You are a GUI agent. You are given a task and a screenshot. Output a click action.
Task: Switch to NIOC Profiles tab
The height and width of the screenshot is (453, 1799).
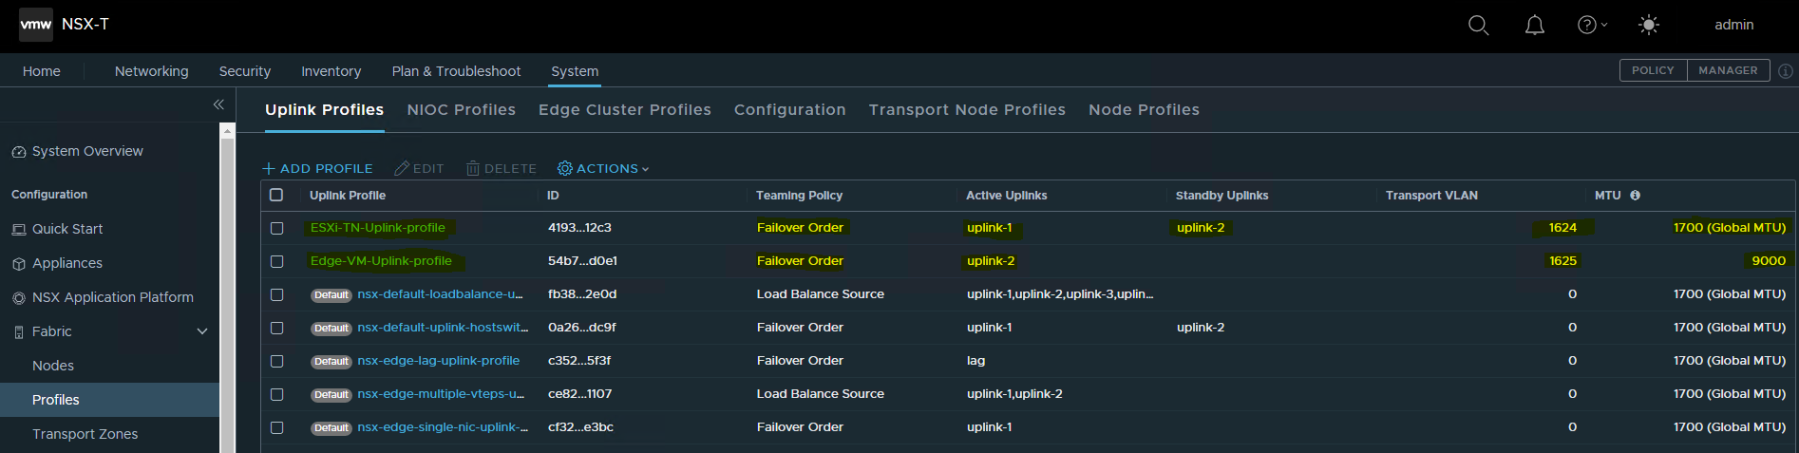tap(462, 110)
